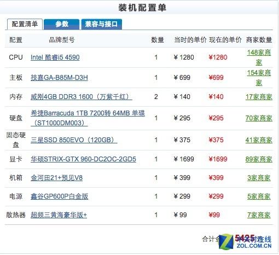The image size is (279, 255).
Task: Select the red ¥375 current price
Action: pos(216,140)
